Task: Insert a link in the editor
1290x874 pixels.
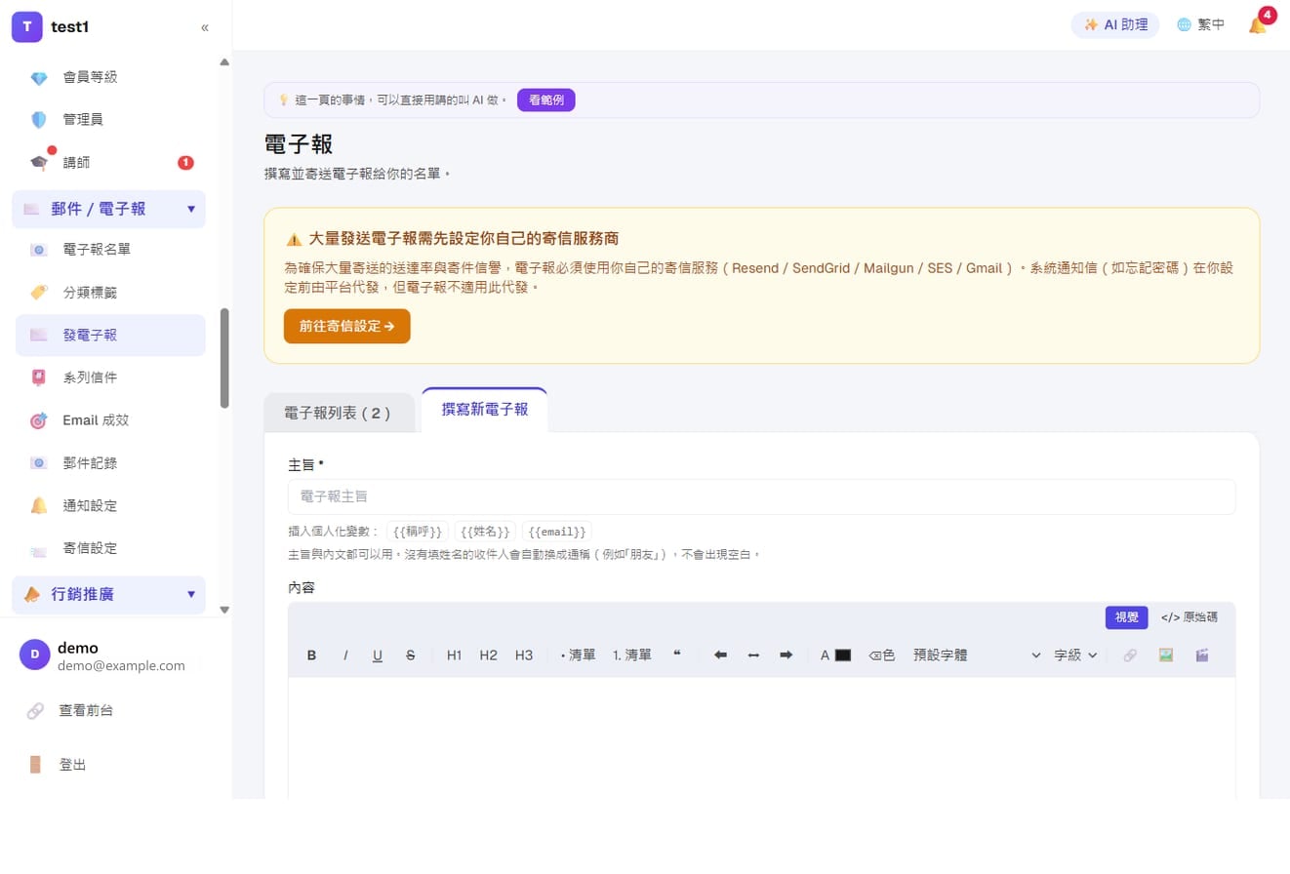Action: click(1130, 655)
